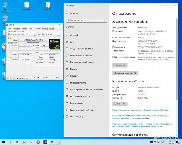Screen dimensions: 182x145
Task: Launch File Explorer from the taskbar
Action: (24, 142)
